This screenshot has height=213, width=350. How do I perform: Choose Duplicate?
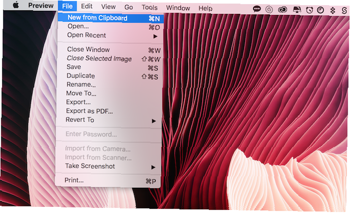[109, 76]
